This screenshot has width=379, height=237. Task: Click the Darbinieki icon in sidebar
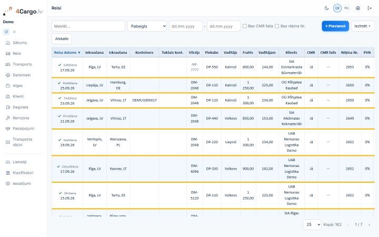pyautogui.click(x=8, y=75)
